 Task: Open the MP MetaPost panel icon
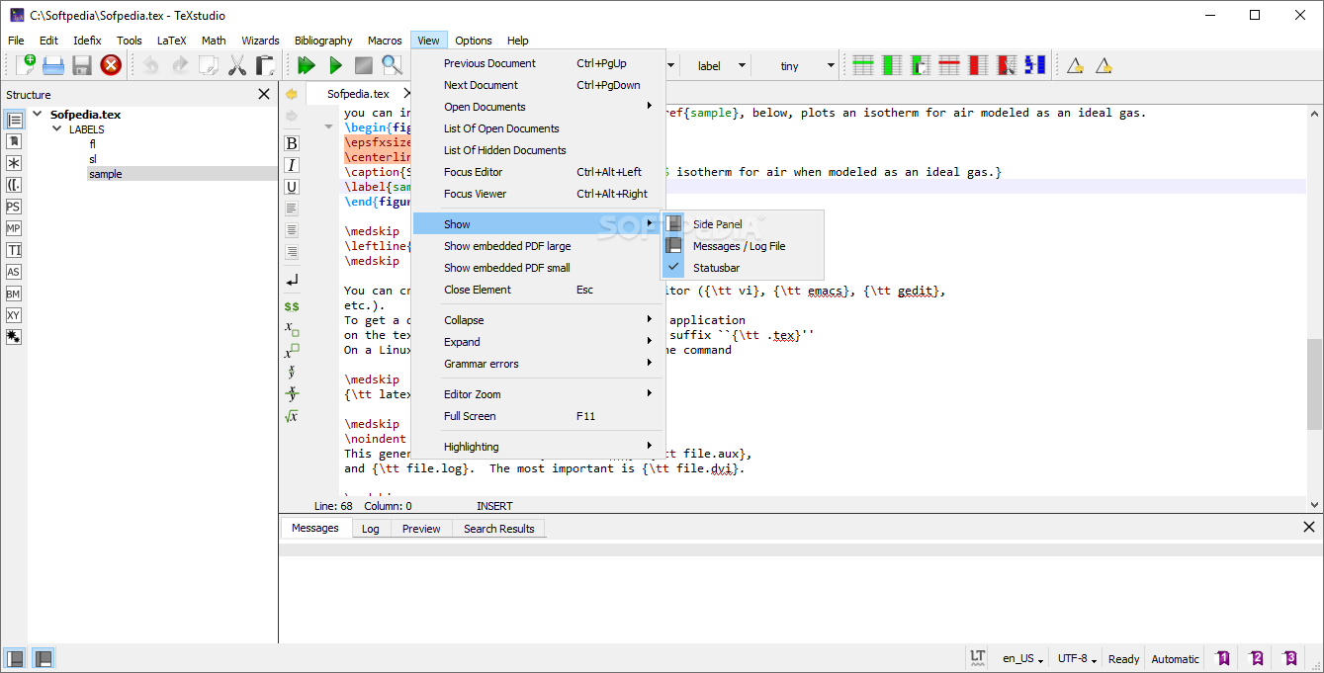(14, 228)
